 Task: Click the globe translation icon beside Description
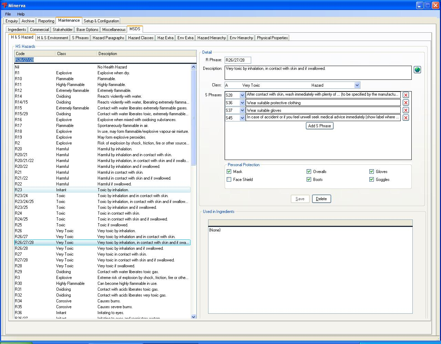[417, 70]
